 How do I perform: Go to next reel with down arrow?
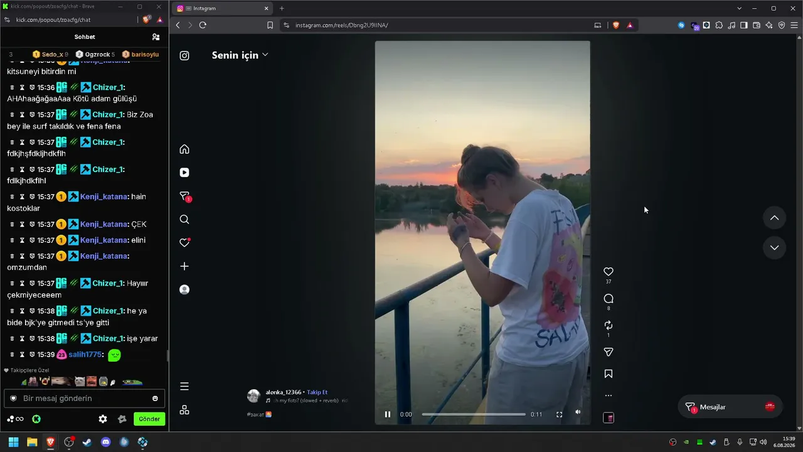click(x=774, y=247)
